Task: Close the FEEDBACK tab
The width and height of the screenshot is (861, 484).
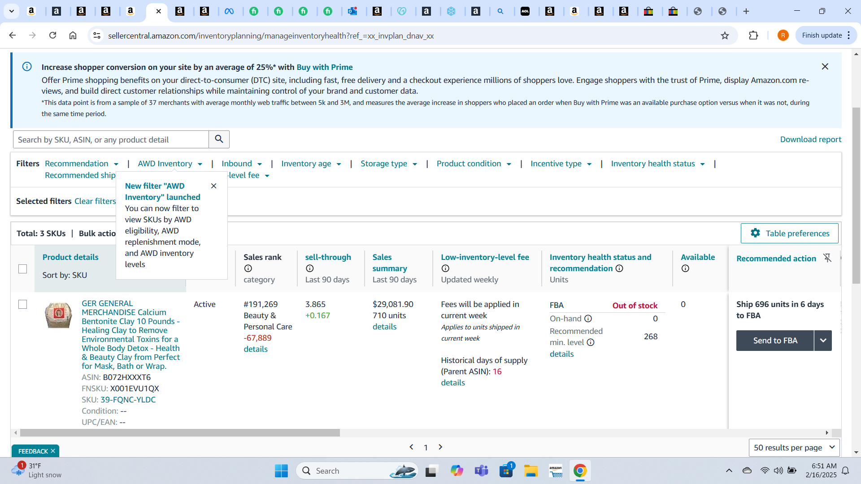Action: [x=53, y=451]
